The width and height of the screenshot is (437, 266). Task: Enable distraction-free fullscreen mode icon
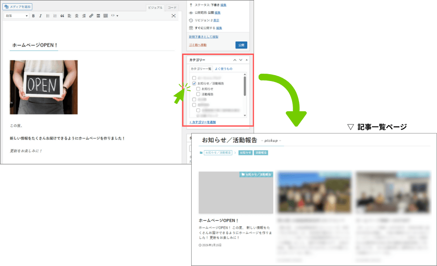173,16
